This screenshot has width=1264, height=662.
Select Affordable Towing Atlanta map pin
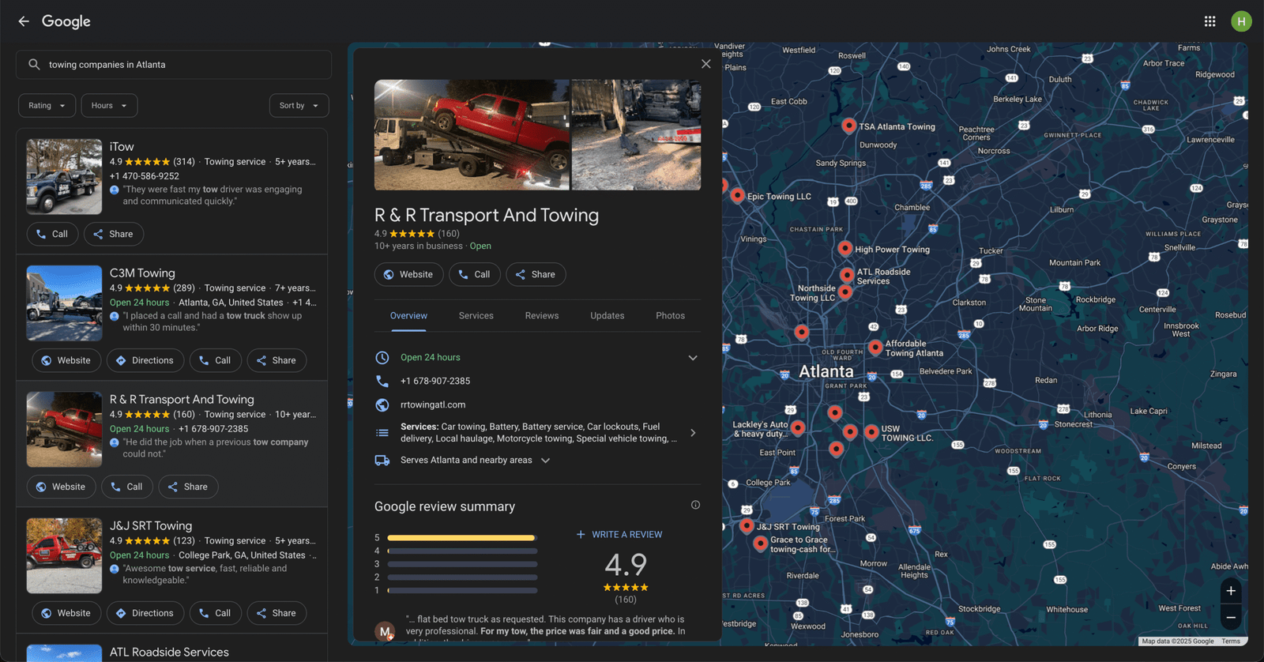[x=875, y=348]
